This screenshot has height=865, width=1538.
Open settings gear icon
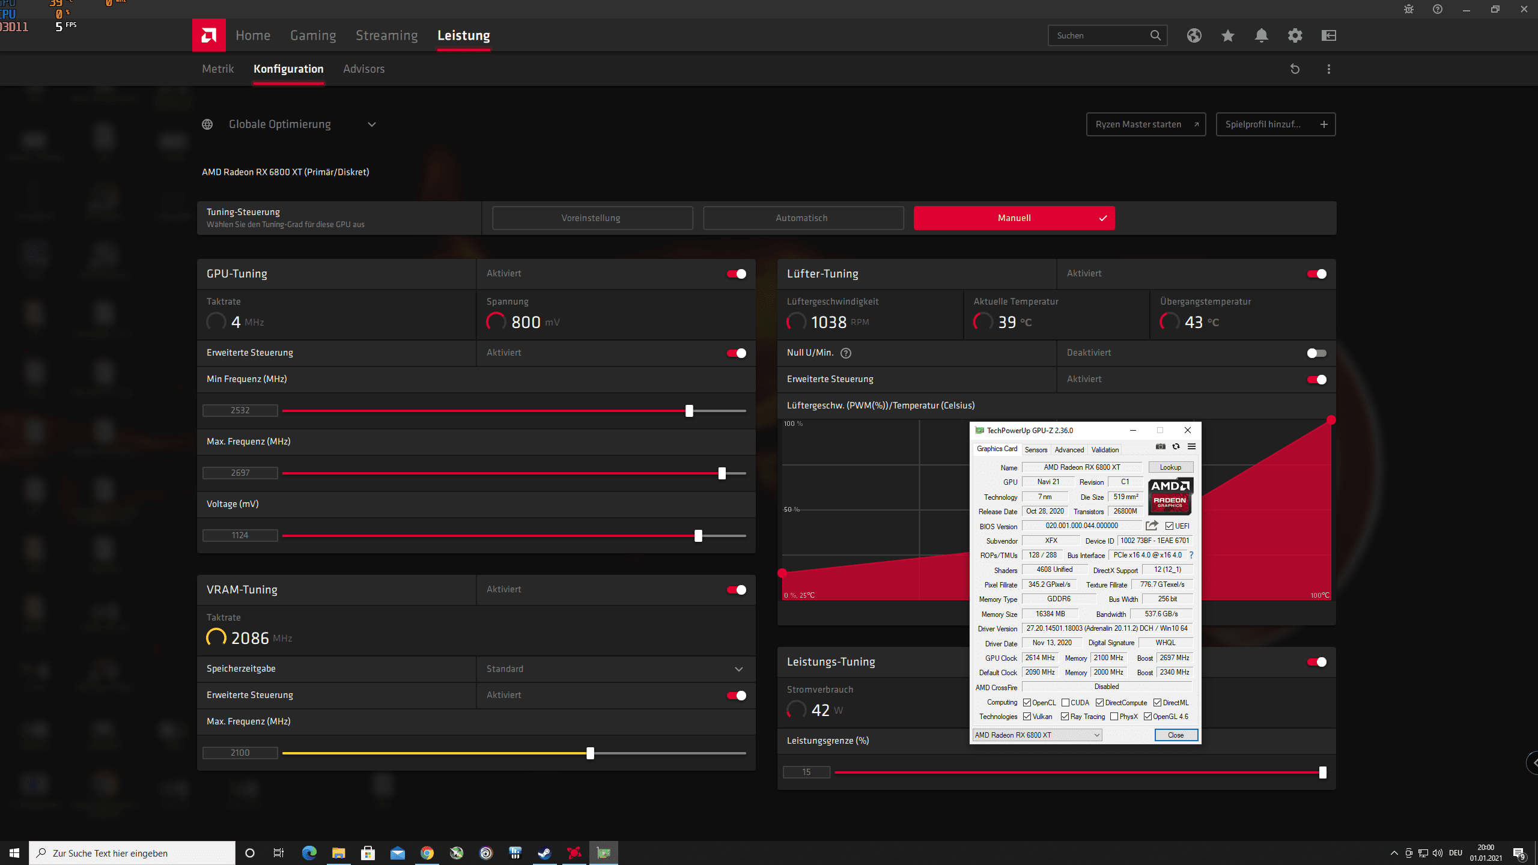[1295, 35]
